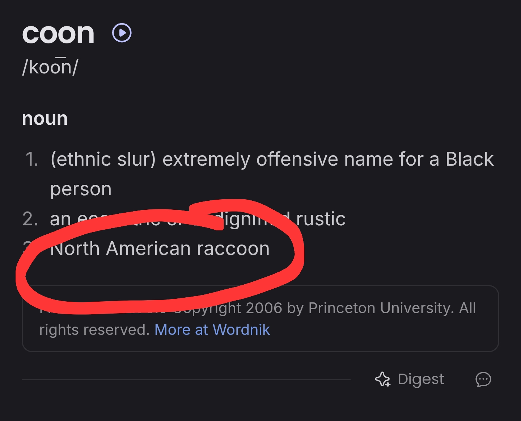This screenshot has width=521, height=421.
Task: Select the North American raccoon definition
Action: [160, 248]
